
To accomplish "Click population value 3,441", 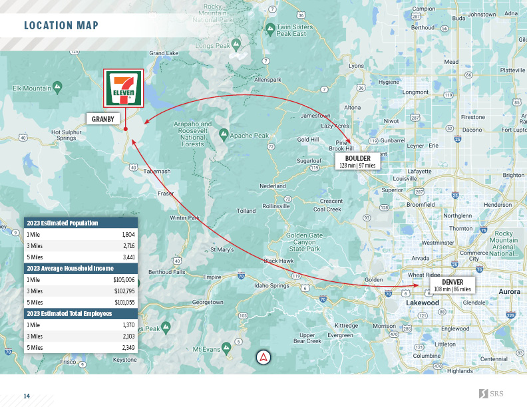I will coord(128,257).
